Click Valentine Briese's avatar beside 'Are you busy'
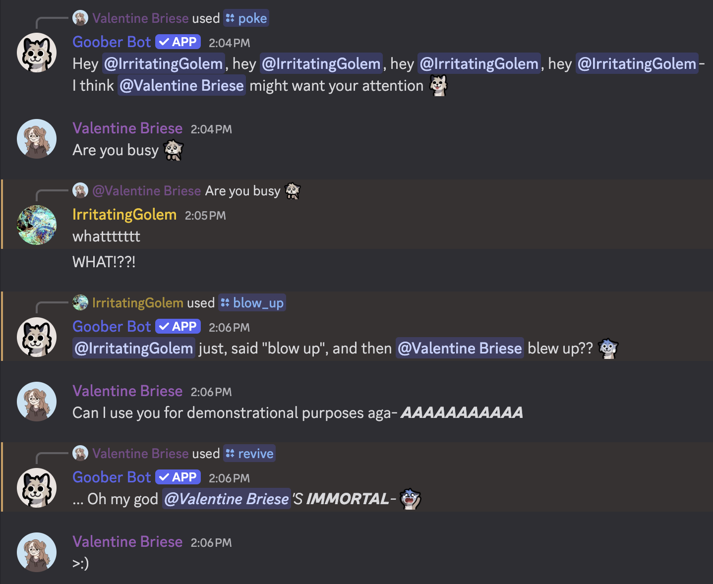Image resolution: width=713 pixels, height=584 pixels. [x=37, y=139]
